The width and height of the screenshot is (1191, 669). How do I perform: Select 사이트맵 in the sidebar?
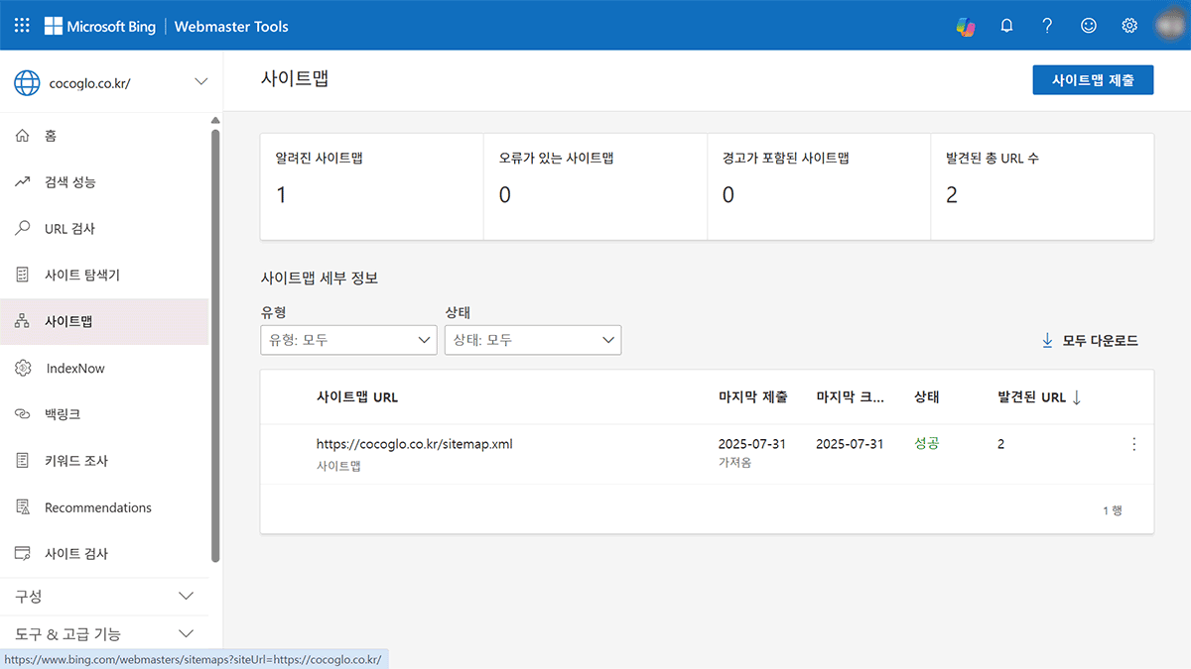click(104, 321)
